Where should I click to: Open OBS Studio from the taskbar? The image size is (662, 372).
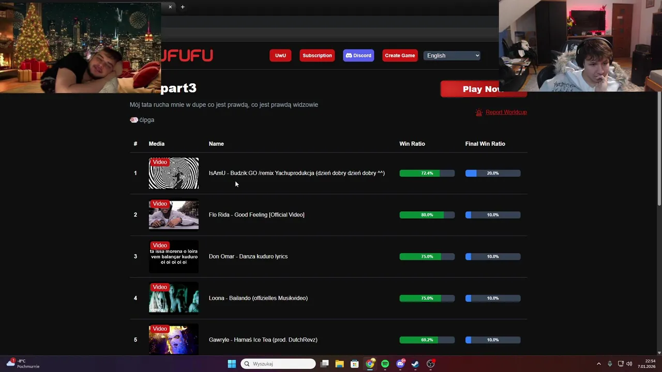click(430, 364)
